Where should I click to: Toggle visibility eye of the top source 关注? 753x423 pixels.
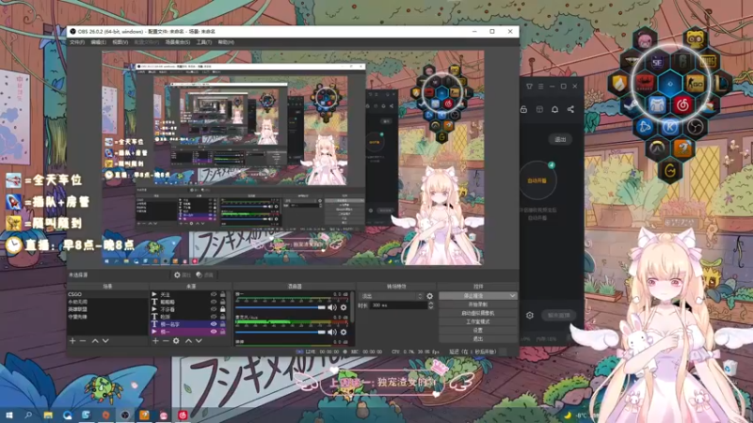click(214, 294)
